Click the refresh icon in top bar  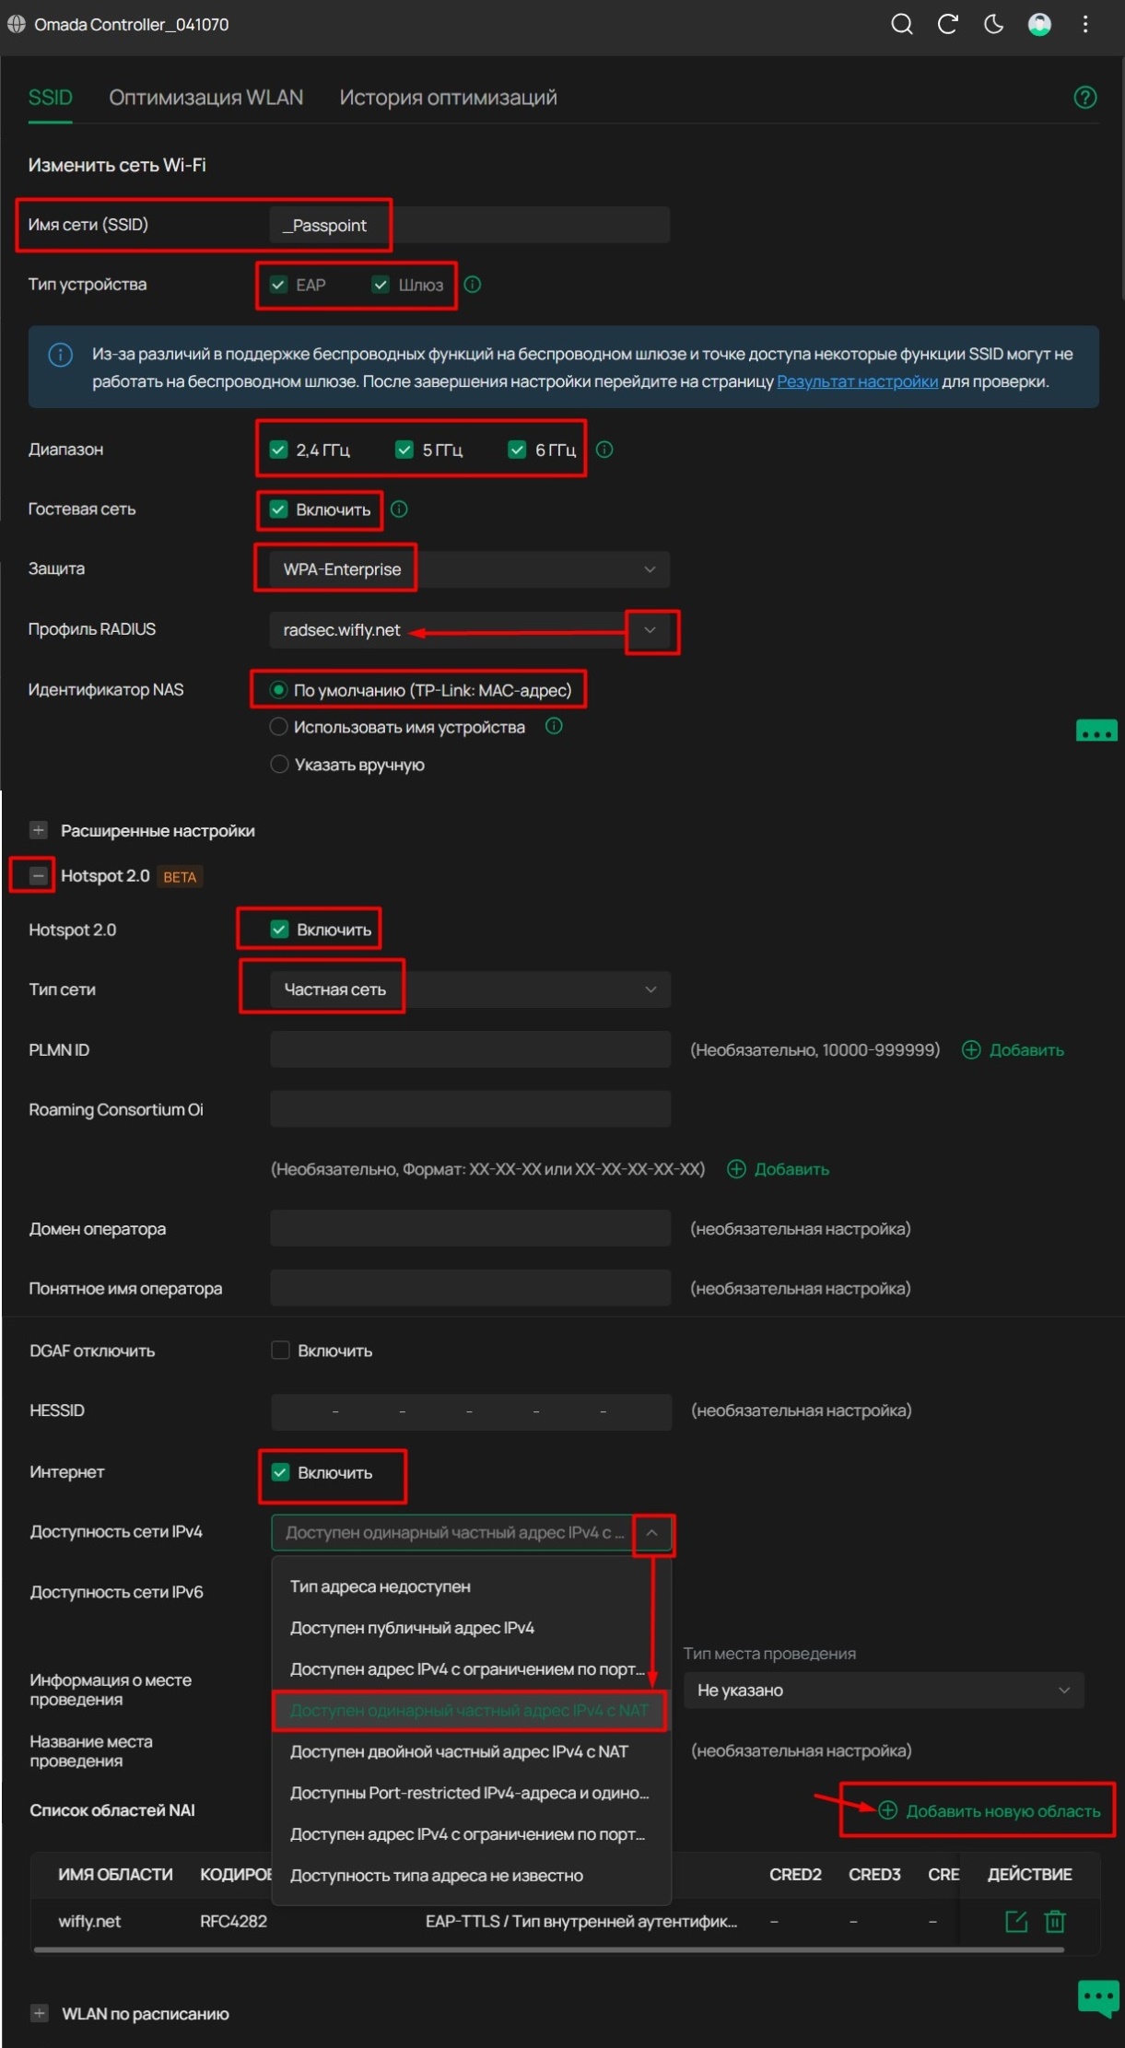(x=947, y=25)
